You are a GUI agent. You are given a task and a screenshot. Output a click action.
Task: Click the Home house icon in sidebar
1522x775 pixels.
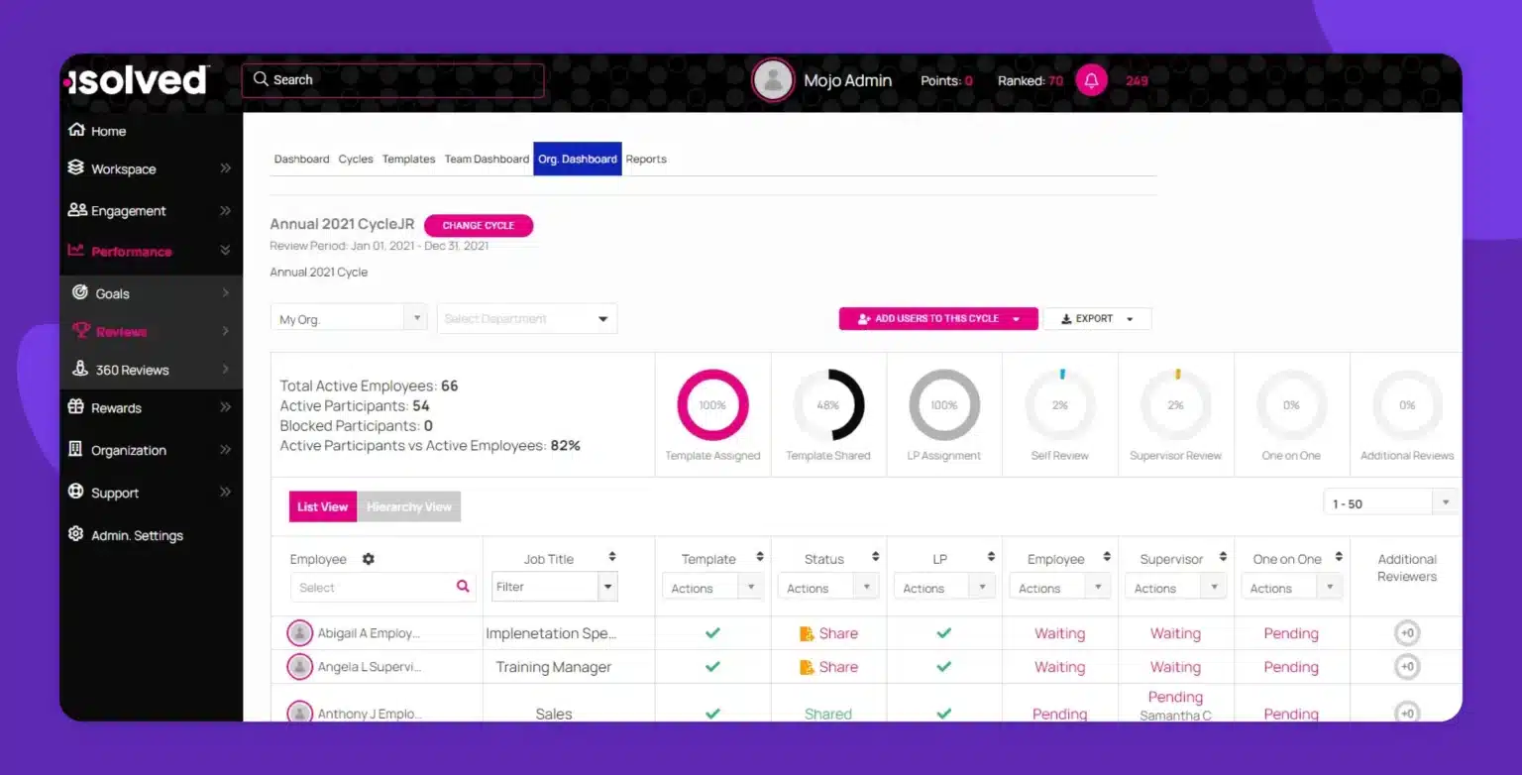point(76,130)
